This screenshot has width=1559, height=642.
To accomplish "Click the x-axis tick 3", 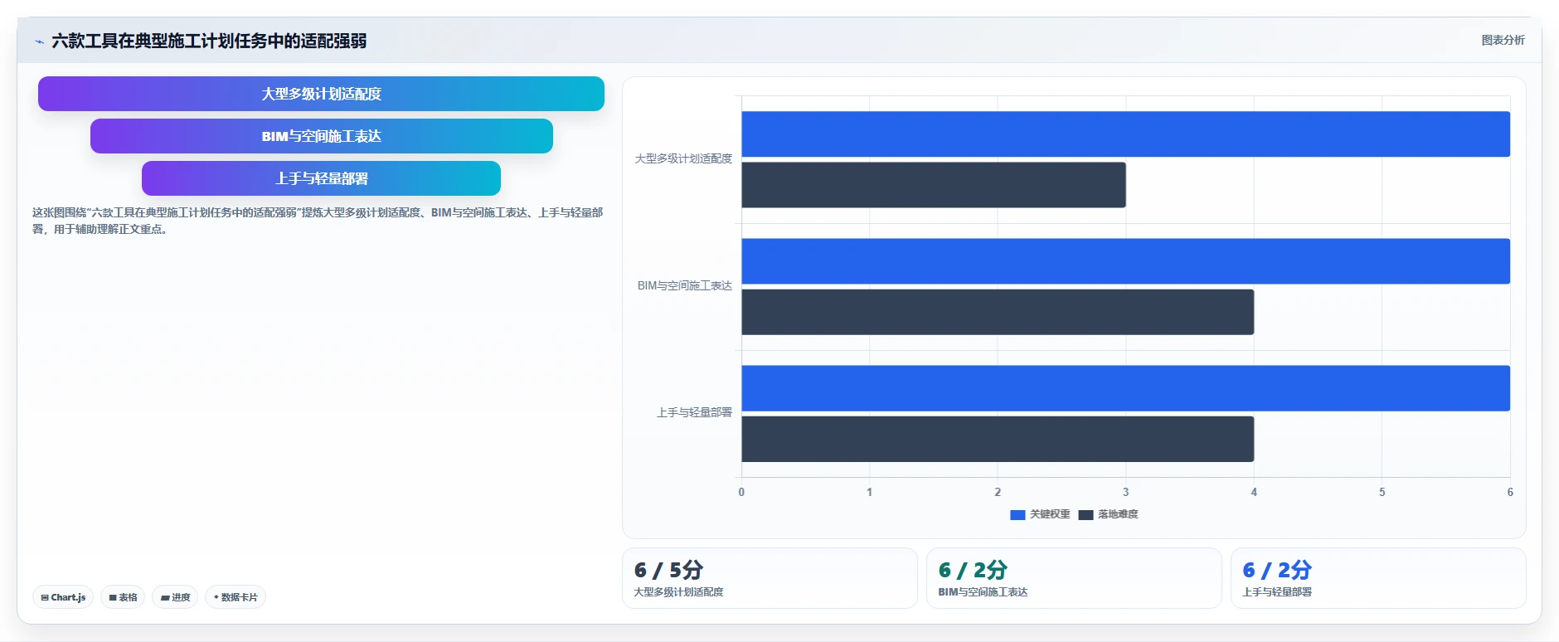I will click(1125, 492).
